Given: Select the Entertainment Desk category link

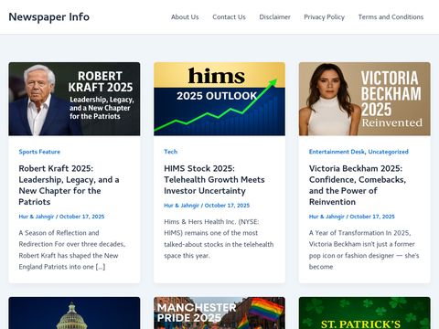Looking at the screenshot, I should (x=337, y=152).
